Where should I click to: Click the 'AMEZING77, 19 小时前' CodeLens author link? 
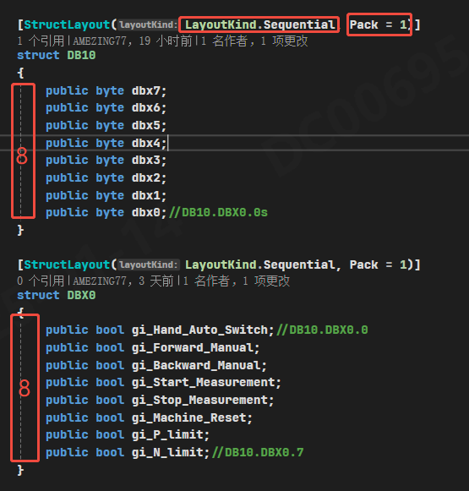pyautogui.click(x=133, y=41)
